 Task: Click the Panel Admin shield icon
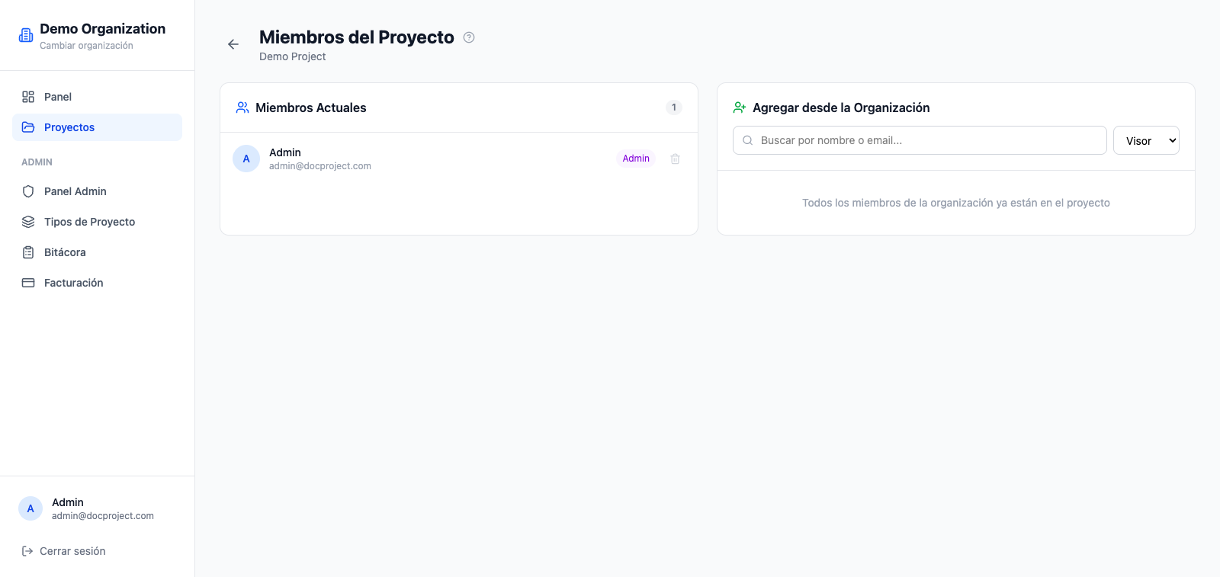28,191
